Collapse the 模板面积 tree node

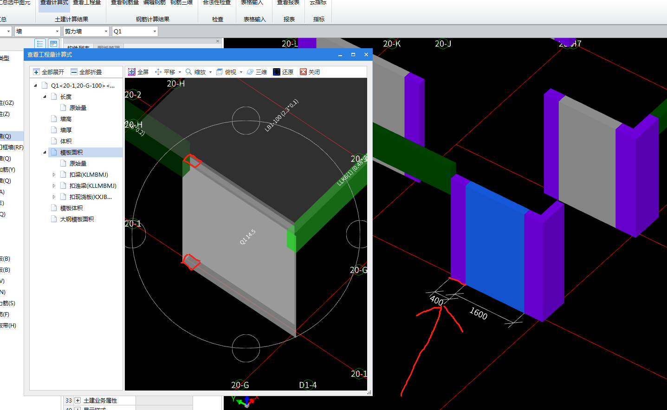coord(45,152)
